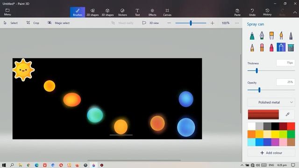Select the Watercolour brush
The image size is (299, 168).
(x=281, y=36)
